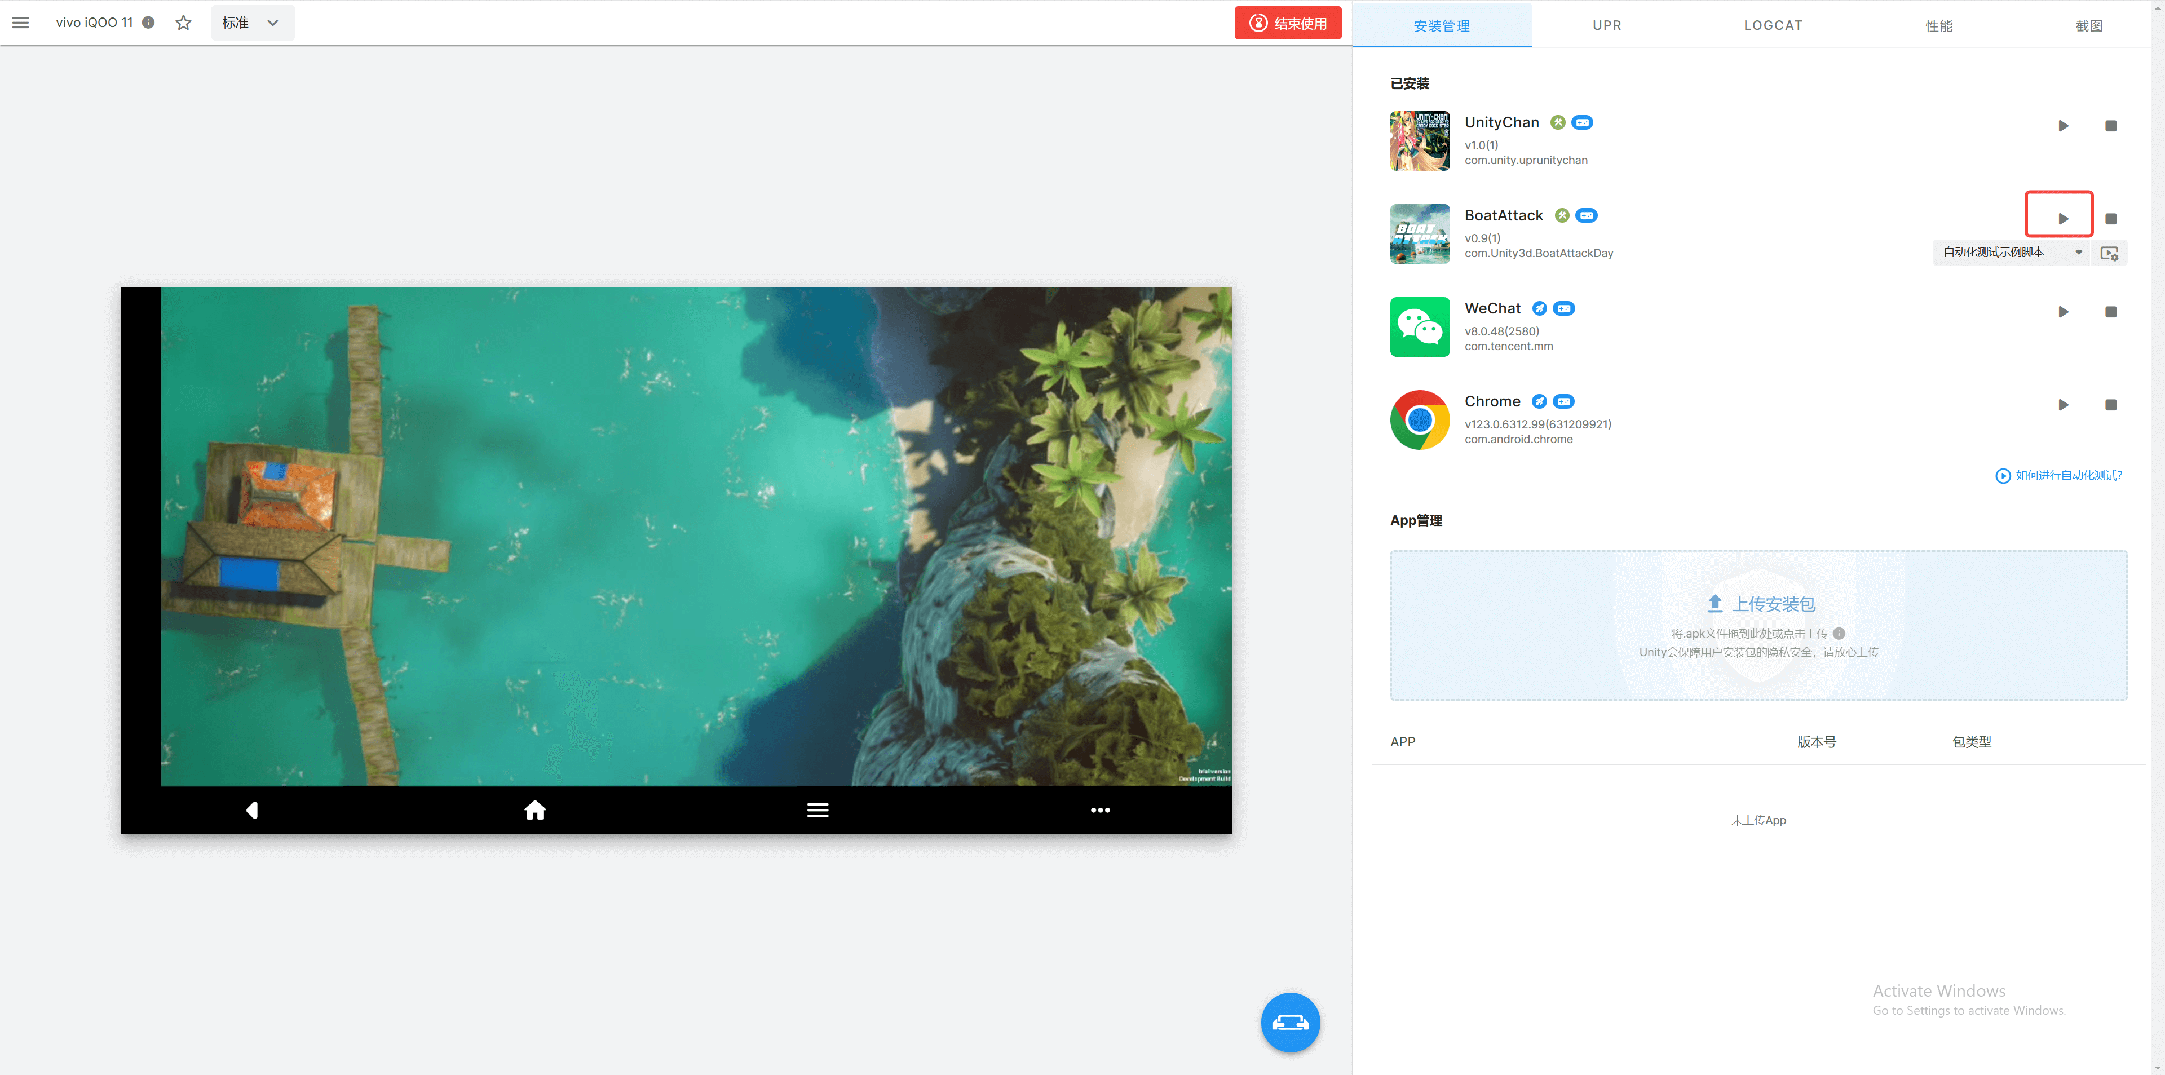Stop the BoatAttack app

[2110, 219]
